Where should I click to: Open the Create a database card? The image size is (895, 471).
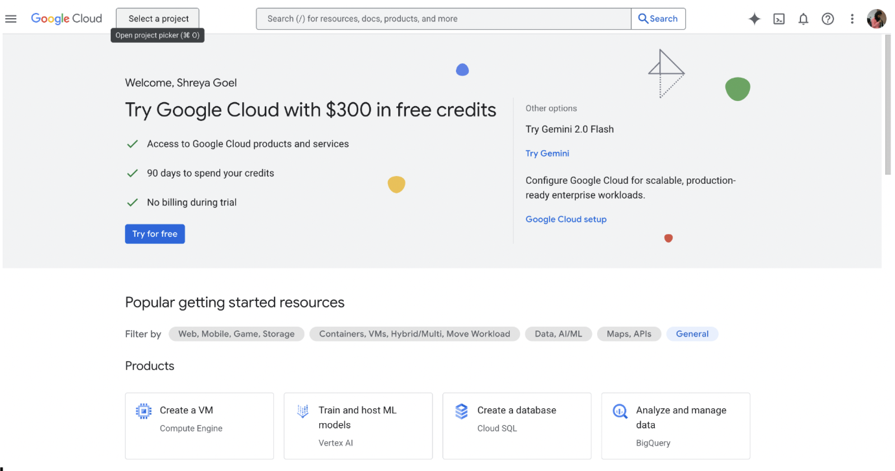point(517,426)
